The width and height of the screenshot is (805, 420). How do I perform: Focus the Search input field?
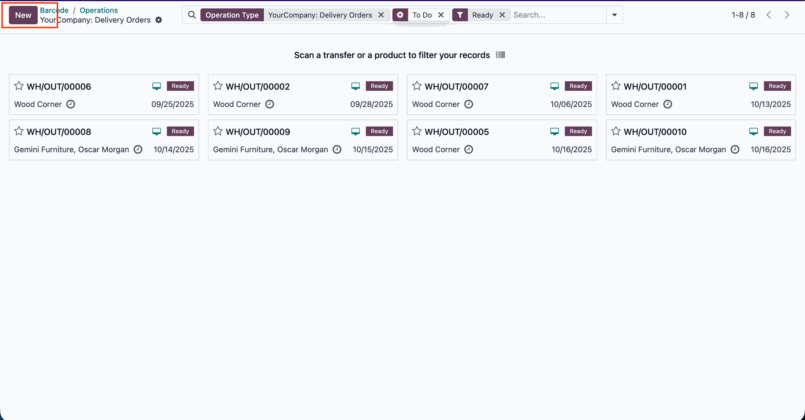point(558,15)
